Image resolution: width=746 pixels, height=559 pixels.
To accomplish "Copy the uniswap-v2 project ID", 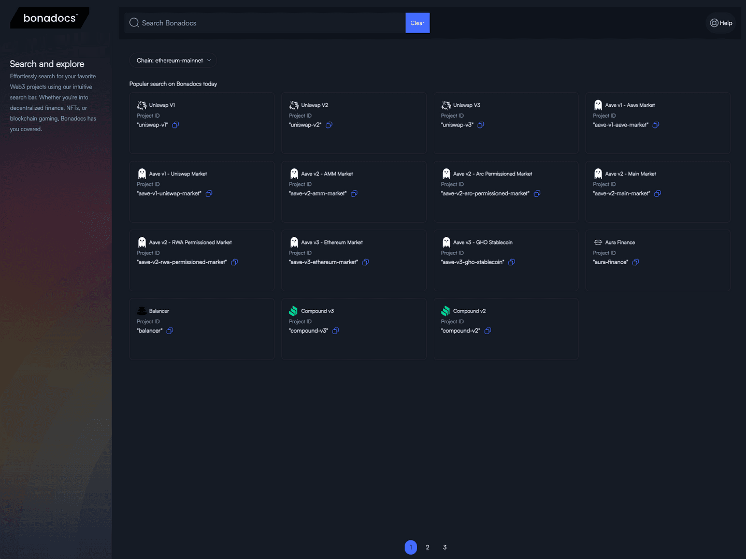I will 329,125.
